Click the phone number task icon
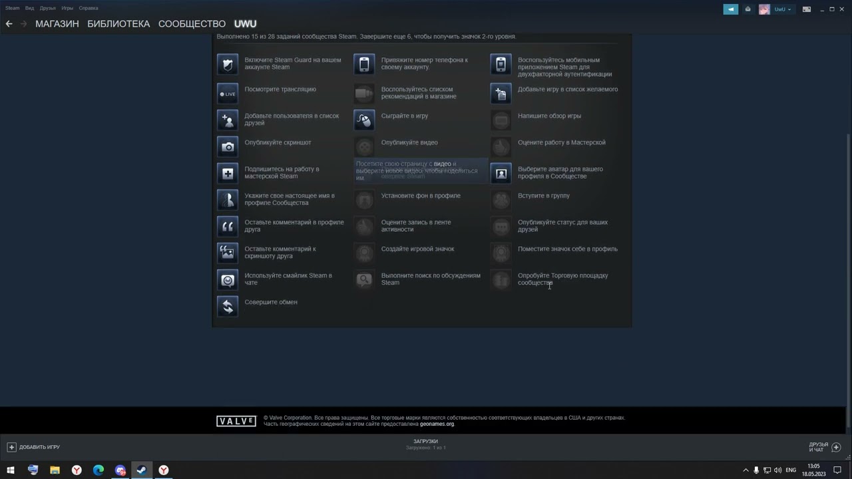852x479 pixels. [x=364, y=64]
